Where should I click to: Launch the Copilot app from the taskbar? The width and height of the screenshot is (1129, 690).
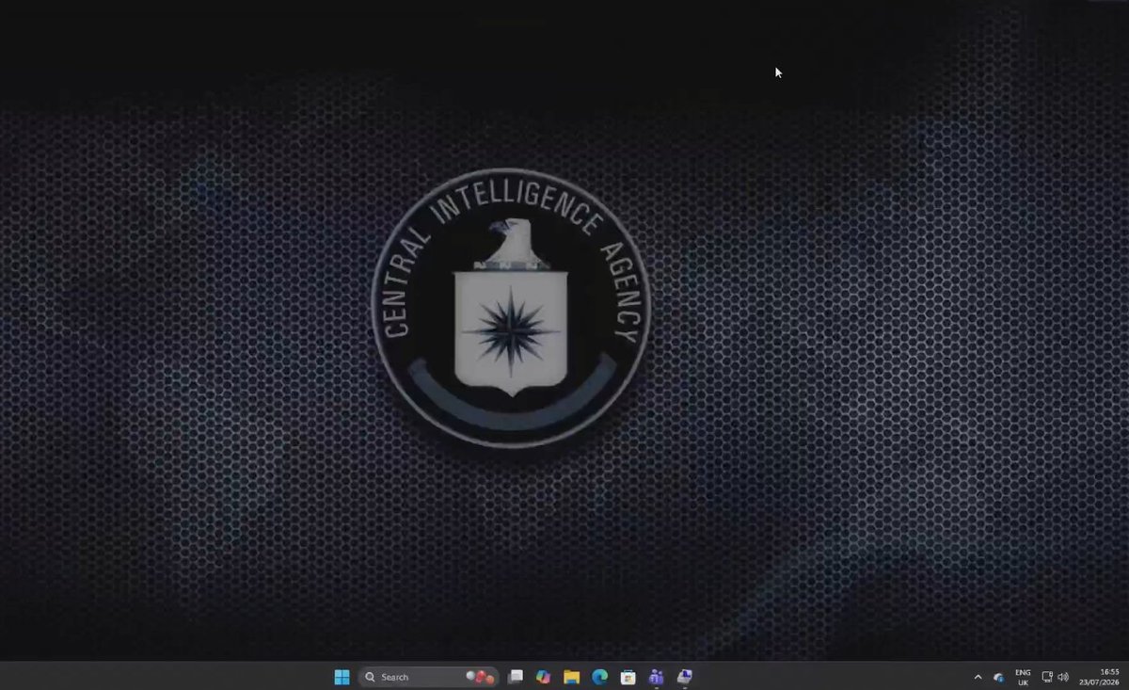coord(543,677)
